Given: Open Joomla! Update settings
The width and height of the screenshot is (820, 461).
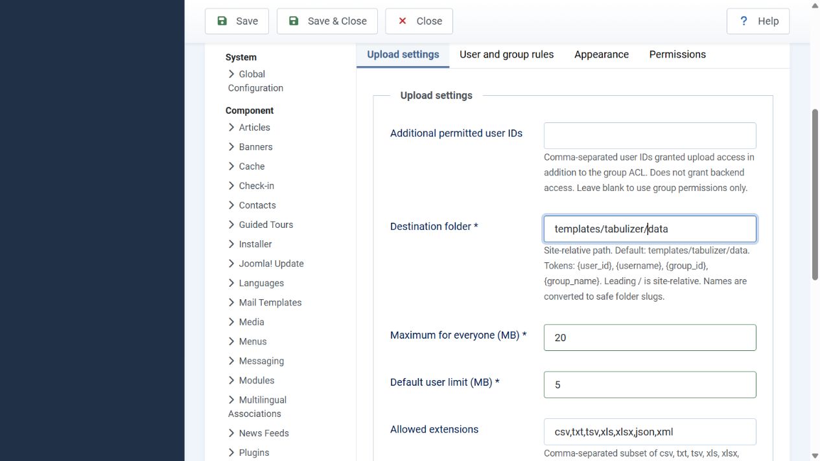Looking at the screenshot, I should 266,264.
